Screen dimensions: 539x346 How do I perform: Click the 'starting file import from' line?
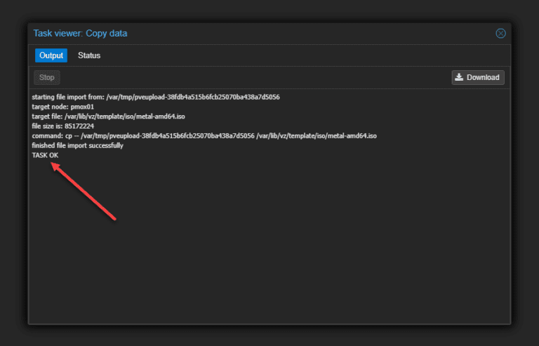tap(156, 98)
